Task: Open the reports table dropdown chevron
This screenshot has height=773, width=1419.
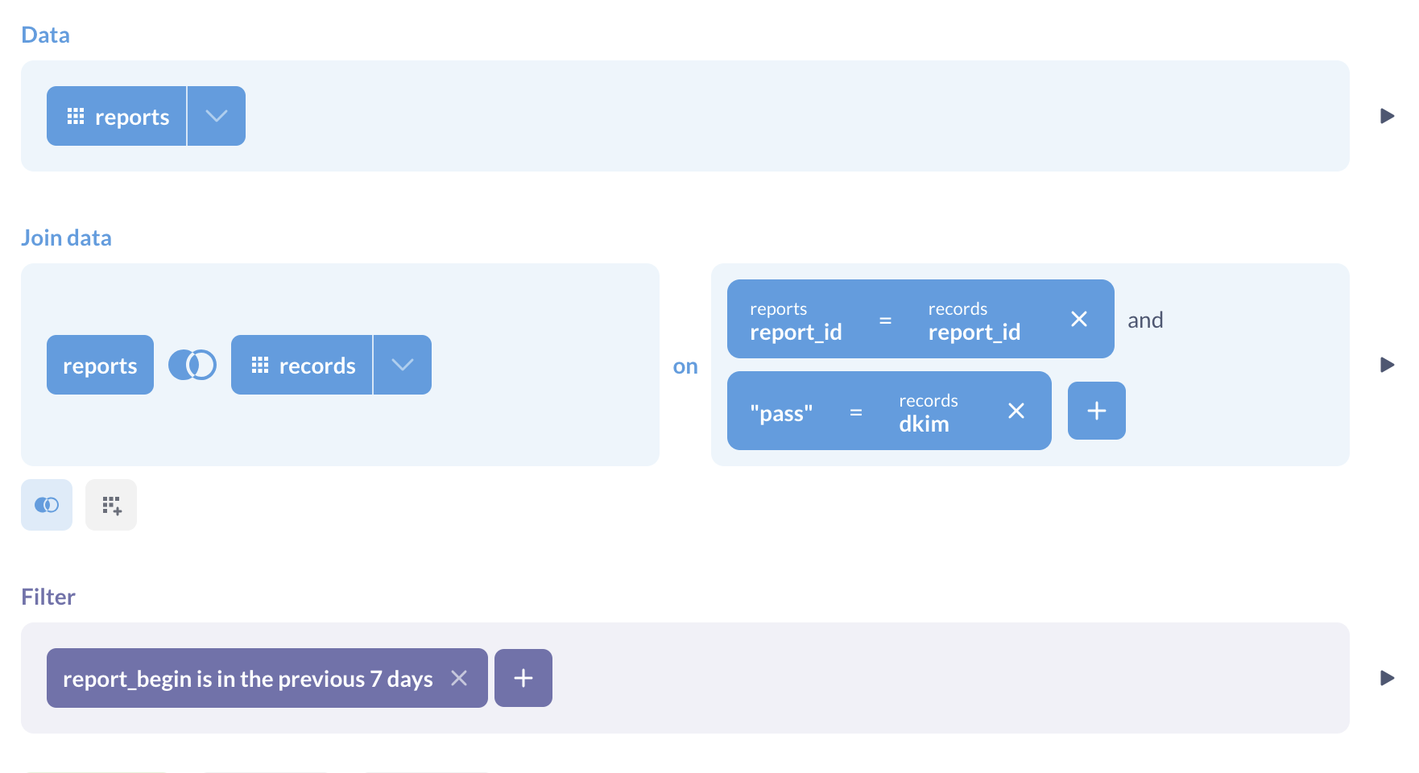Action: [216, 116]
